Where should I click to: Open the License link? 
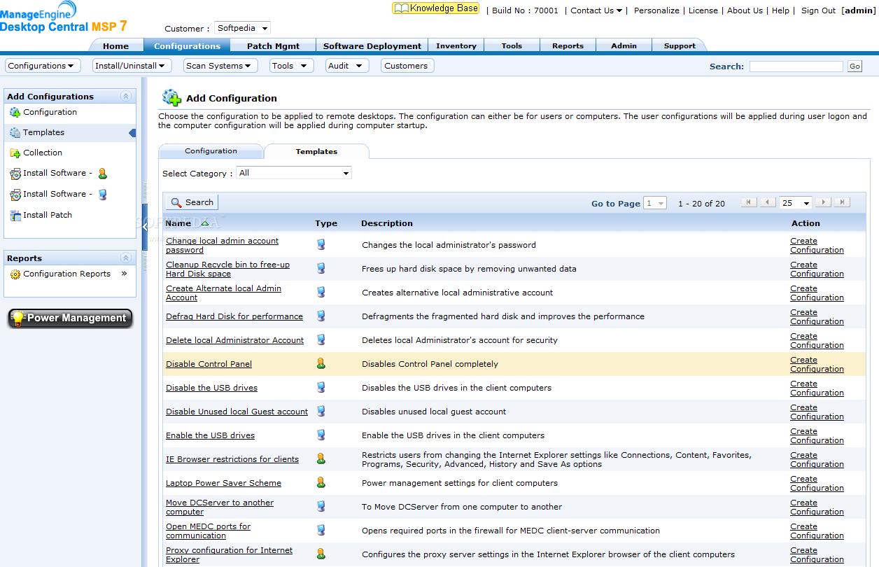tap(703, 10)
